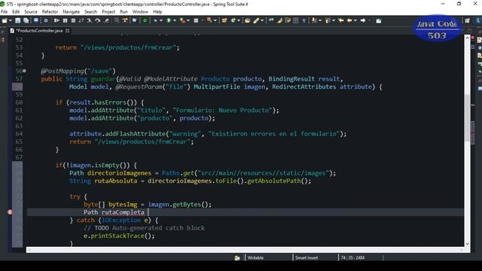
Task: Click the Back navigation arrow
Action: (x=349, y=20)
